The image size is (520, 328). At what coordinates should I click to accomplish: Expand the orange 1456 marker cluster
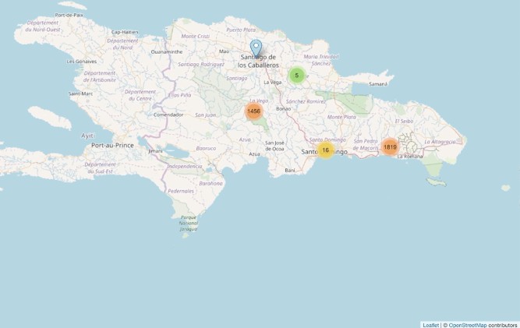253,111
